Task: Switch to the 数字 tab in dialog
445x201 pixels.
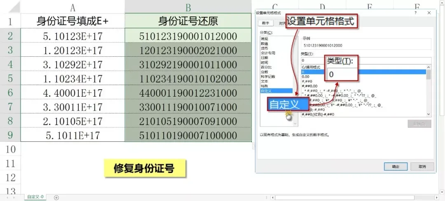Action: [x=265, y=23]
